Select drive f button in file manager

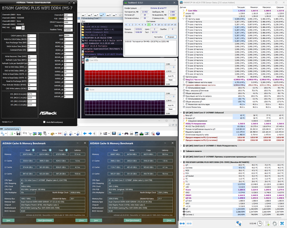[103, 15]
